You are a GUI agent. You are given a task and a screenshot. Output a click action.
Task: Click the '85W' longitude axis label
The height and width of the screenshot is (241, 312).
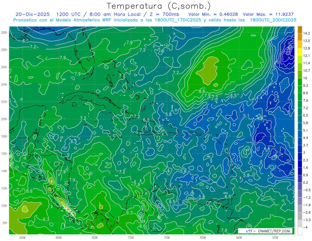(x=58, y=238)
